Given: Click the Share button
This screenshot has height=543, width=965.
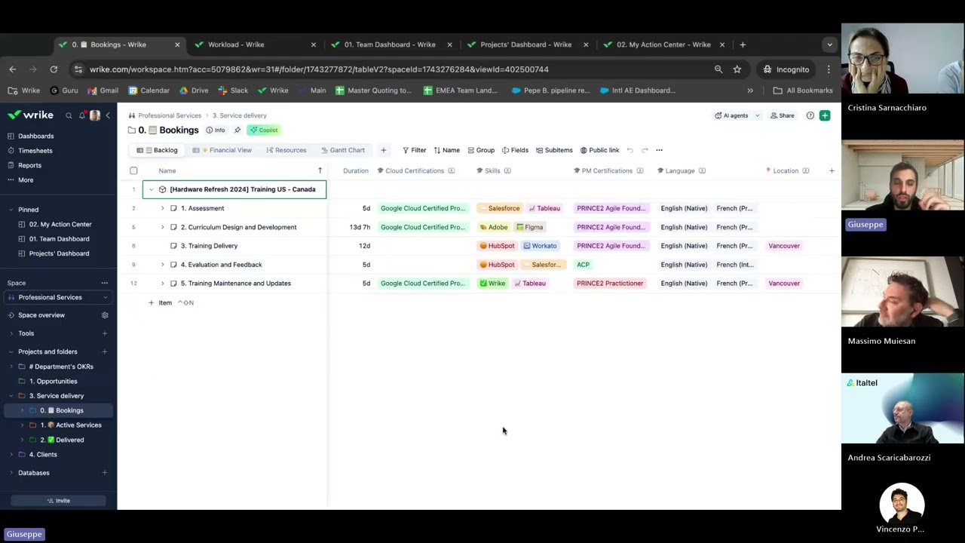Looking at the screenshot, I should point(782,115).
